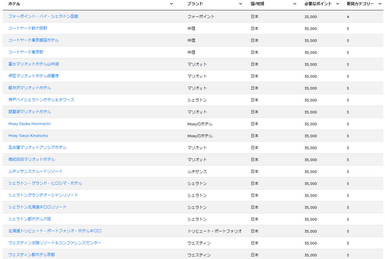Expand the 国/地域 column dropdown
The width and height of the screenshot is (385, 259).
295,4
